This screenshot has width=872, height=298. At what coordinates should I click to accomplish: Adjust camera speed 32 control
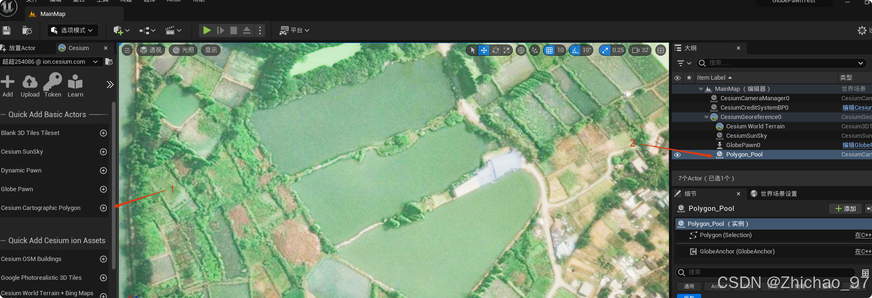(x=640, y=50)
